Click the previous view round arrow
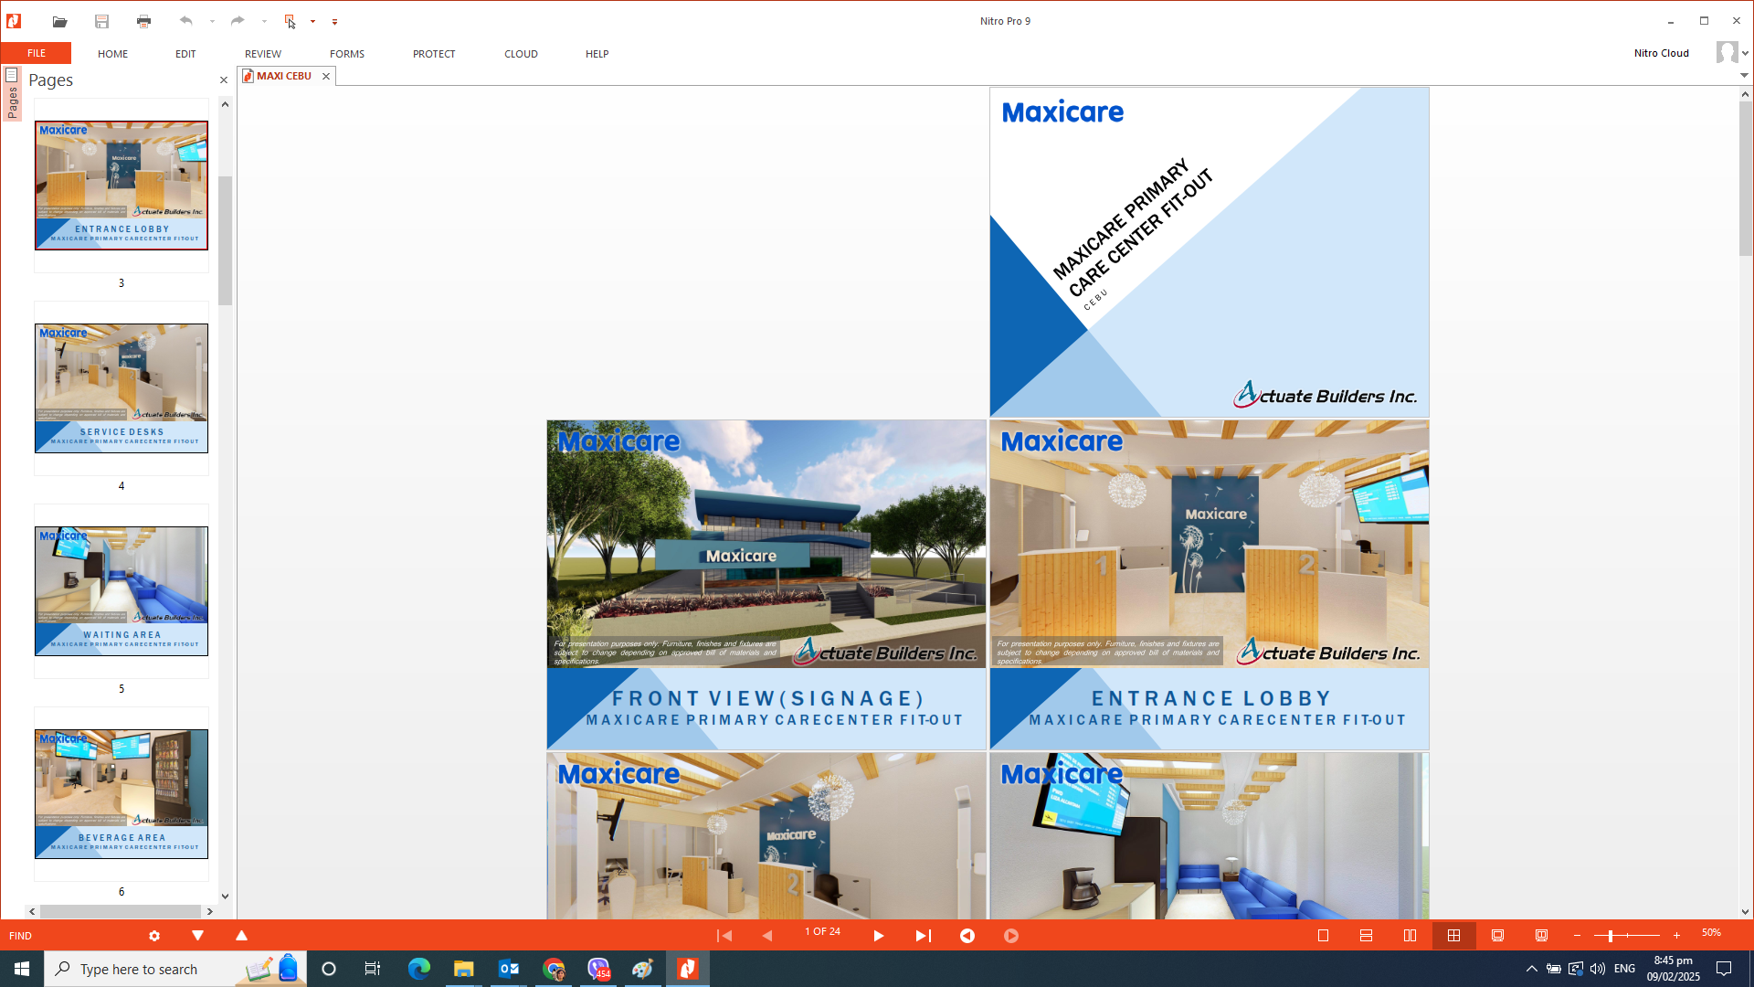1754x987 pixels. 967,936
